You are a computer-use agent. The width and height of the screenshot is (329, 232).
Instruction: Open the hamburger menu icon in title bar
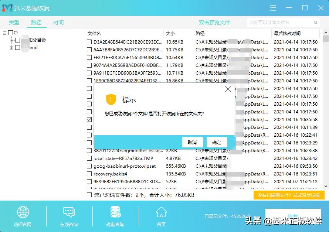click(x=273, y=8)
